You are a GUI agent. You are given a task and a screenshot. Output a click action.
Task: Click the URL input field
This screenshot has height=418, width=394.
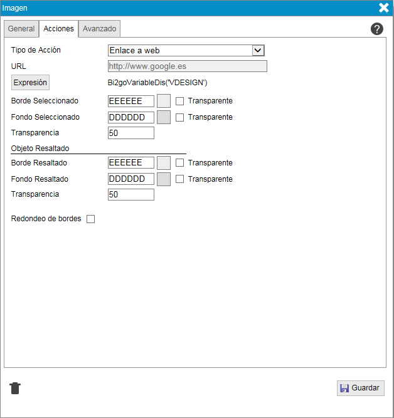(x=187, y=66)
